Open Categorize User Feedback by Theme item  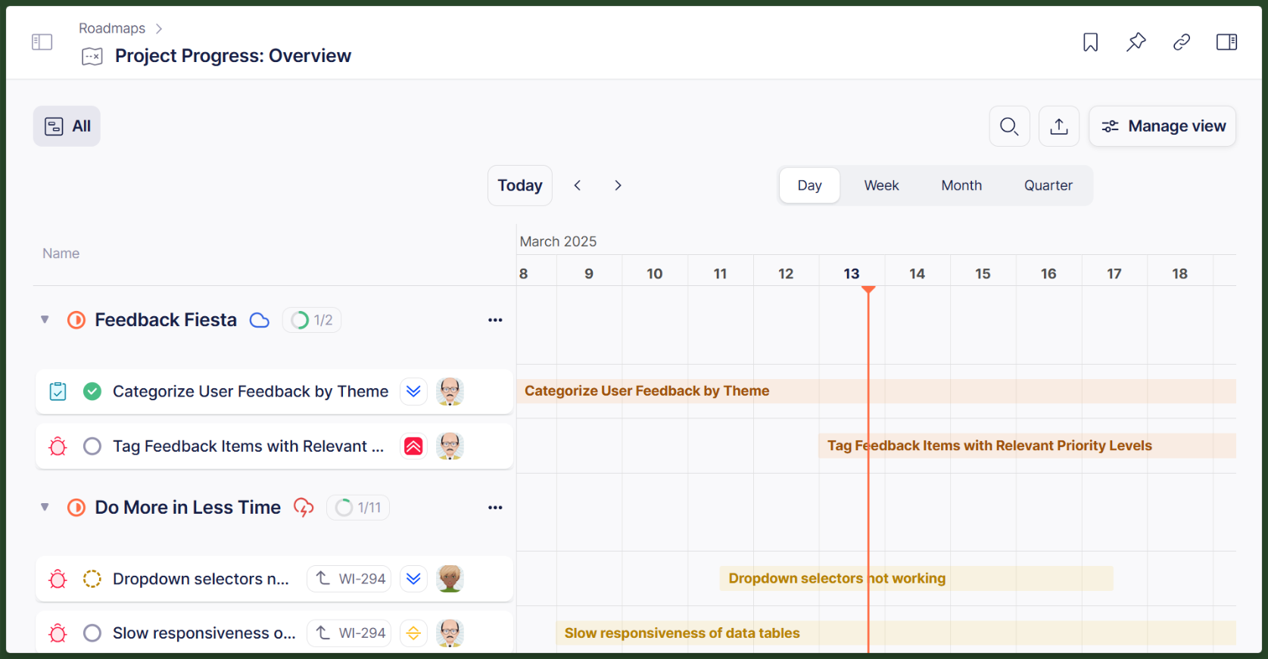[x=251, y=392]
